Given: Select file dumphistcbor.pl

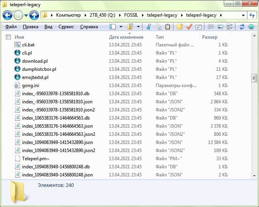Looking at the screenshot, I should click(x=39, y=69).
